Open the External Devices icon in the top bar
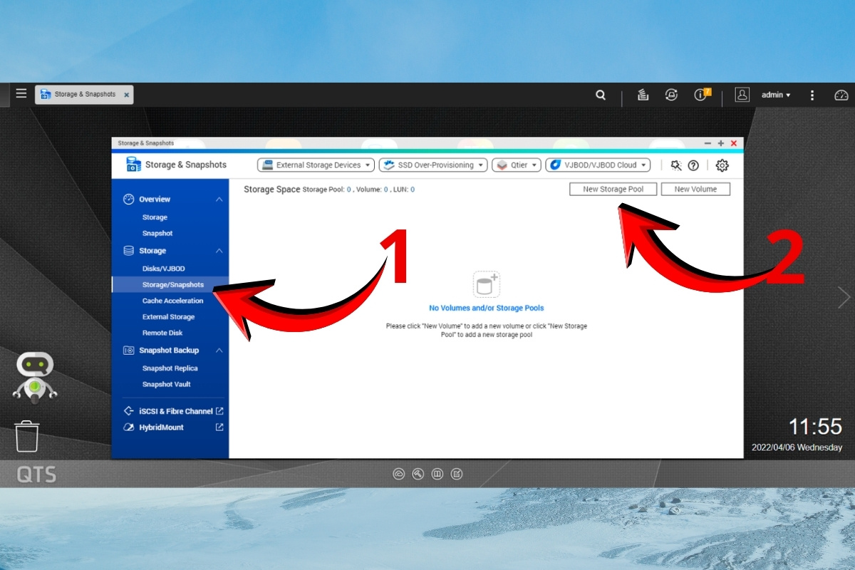The width and height of the screenshot is (855, 570). (671, 95)
